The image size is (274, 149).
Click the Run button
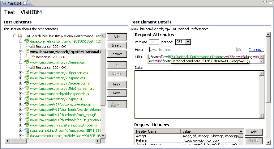coord(117,104)
